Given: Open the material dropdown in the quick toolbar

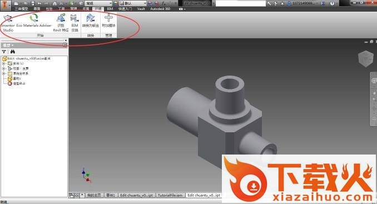Looking at the screenshot, I should click(x=99, y=3).
